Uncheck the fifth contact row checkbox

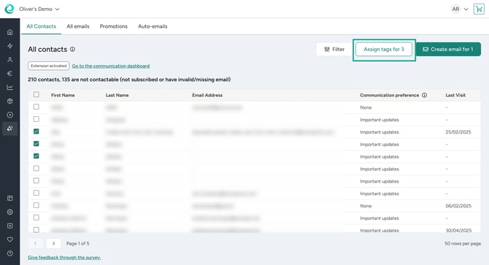coord(36,156)
